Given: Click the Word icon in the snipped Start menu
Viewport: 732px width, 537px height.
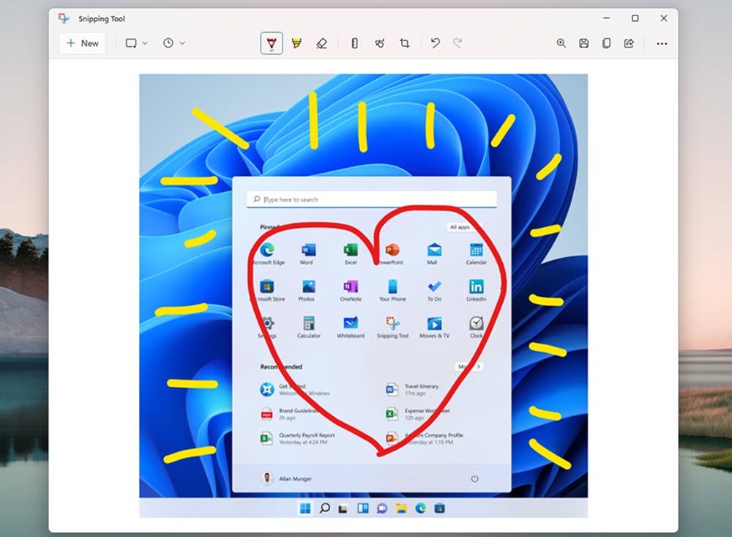Looking at the screenshot, I should (x=308, y=250).
